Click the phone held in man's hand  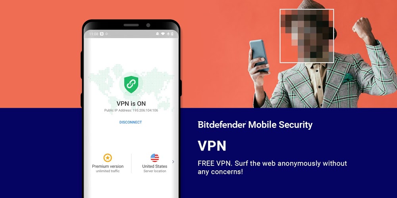coord(259,55)
